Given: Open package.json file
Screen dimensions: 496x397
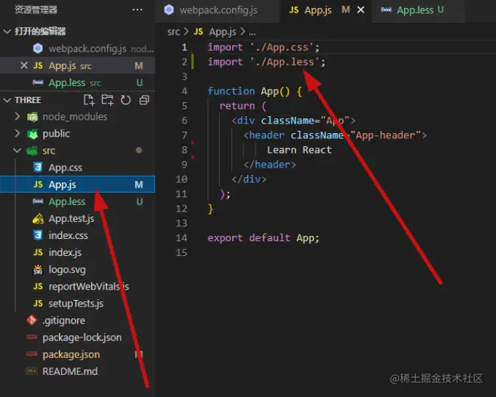Looking at the screenshot, I should pyautogui.click(x=77, y=354).
